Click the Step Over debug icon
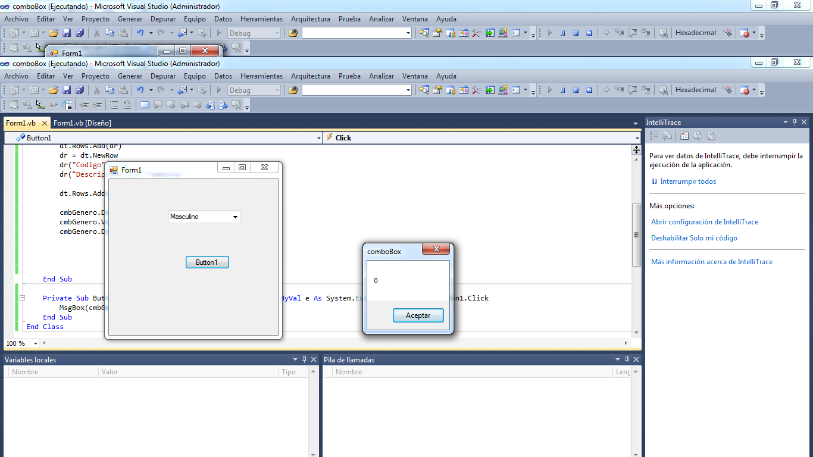Viewport: 813px width, 457px height. click(x=631, y=90)
